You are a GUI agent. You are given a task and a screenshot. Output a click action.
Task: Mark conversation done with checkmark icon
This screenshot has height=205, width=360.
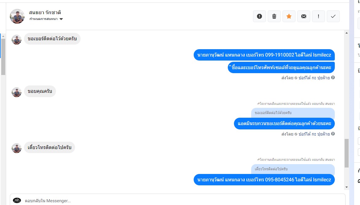point(333,16)
